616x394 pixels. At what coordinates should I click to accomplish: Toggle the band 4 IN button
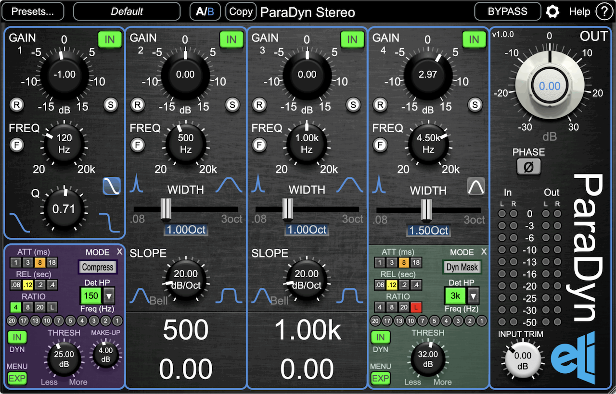click(475, 39)
